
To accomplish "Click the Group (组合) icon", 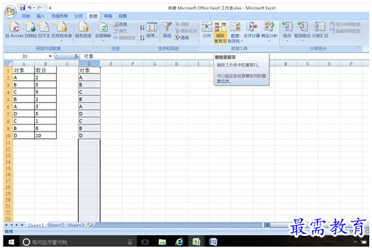I will (x=287, y=27).
